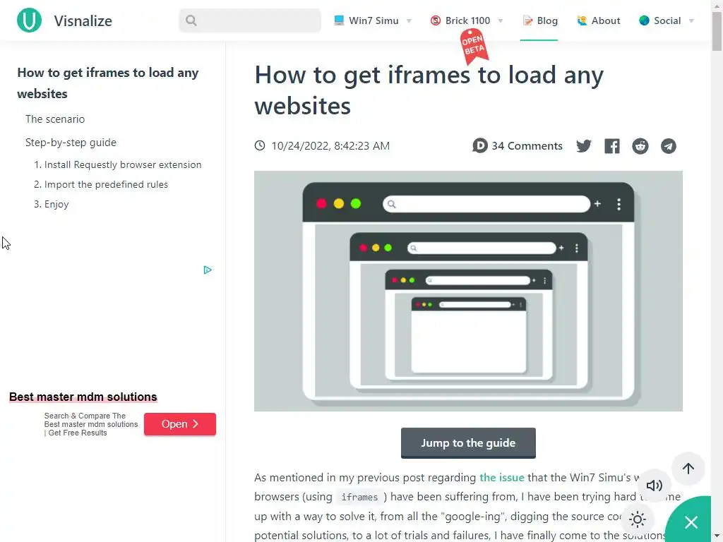The width and height of the screenshot is (723, 542).
Task: Click the 10/24/2022 publish date text
Action: [x=330, y=146]
